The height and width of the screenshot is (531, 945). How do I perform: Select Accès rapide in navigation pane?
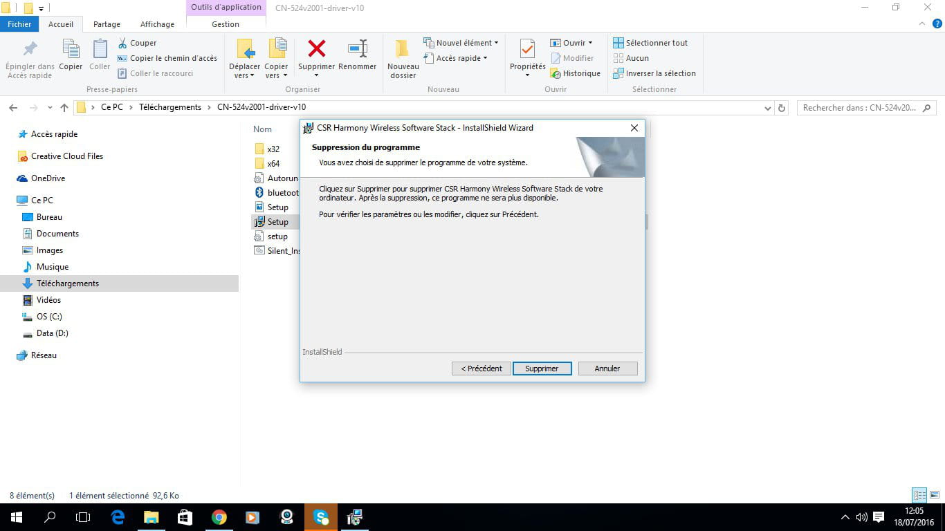click(54, 134)
